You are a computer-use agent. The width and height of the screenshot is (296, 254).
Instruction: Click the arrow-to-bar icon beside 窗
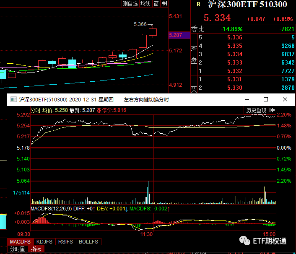coord(164,3)
